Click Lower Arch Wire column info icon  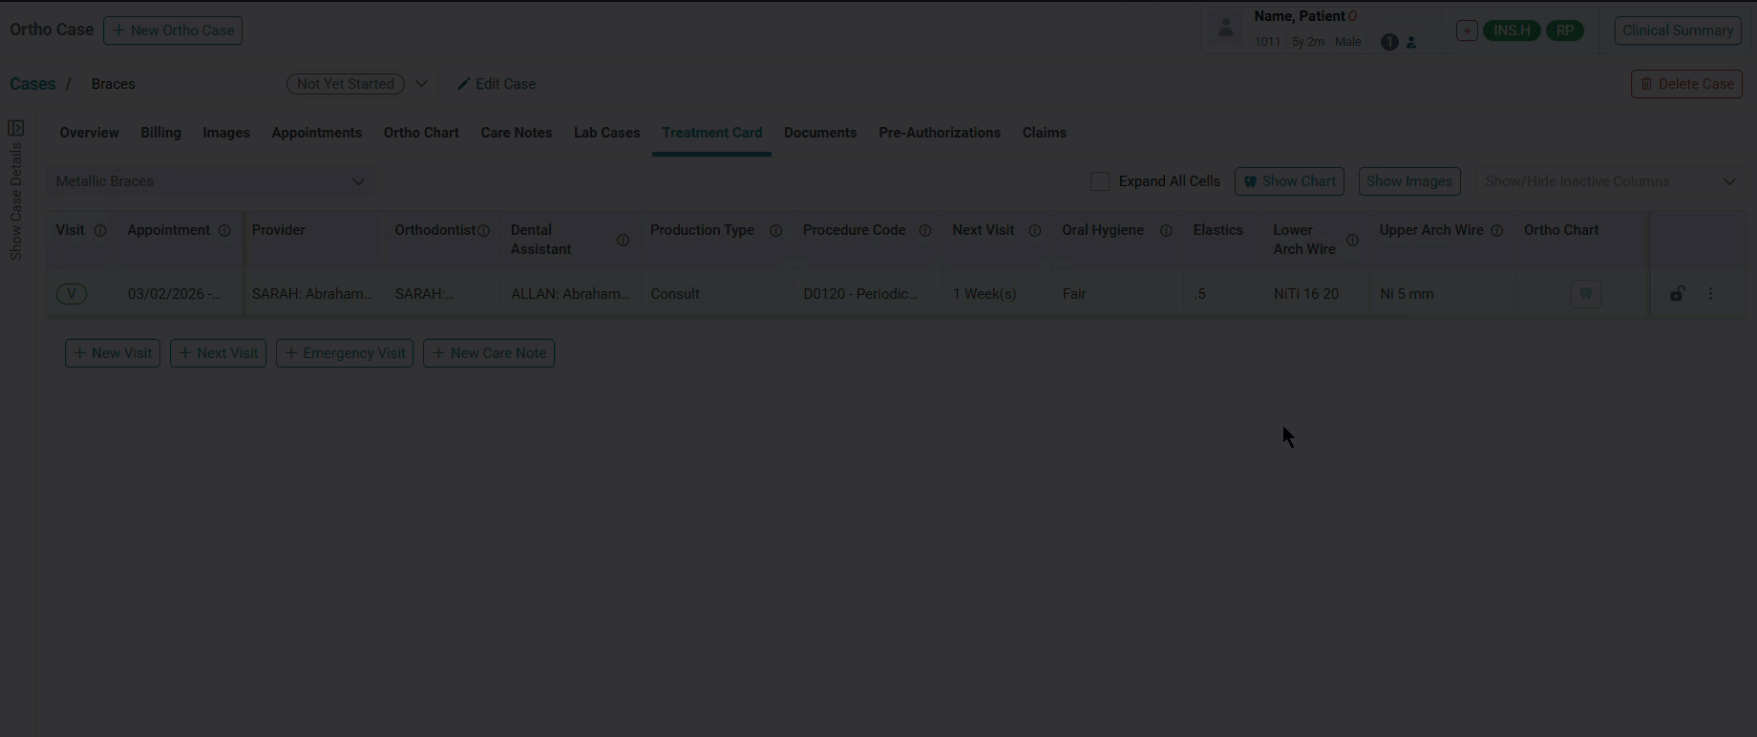tap(1352, 241)
